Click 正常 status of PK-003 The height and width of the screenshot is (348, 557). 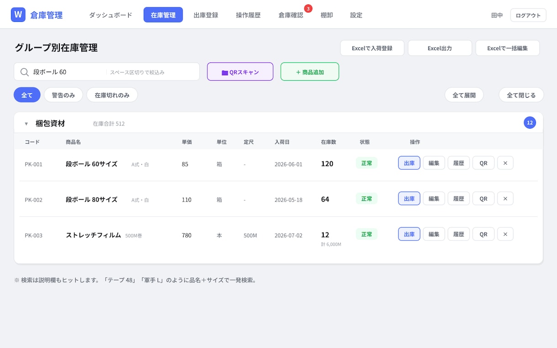[367, 234]
